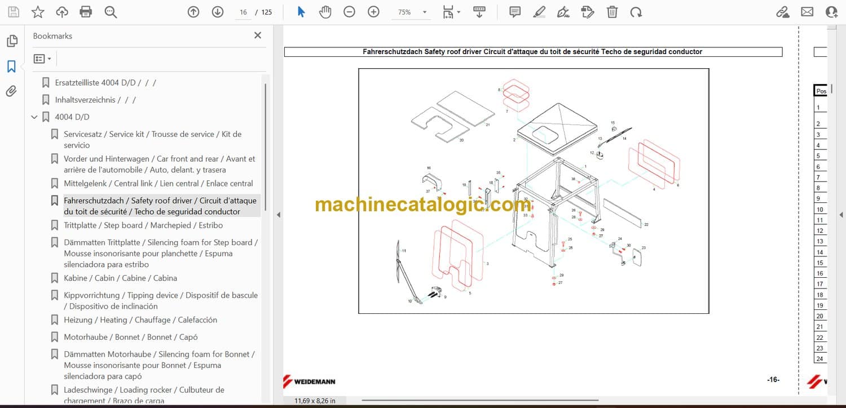Open the Inhaltsverzeichnis bookmark
The image size is (846, 408).
95,100
